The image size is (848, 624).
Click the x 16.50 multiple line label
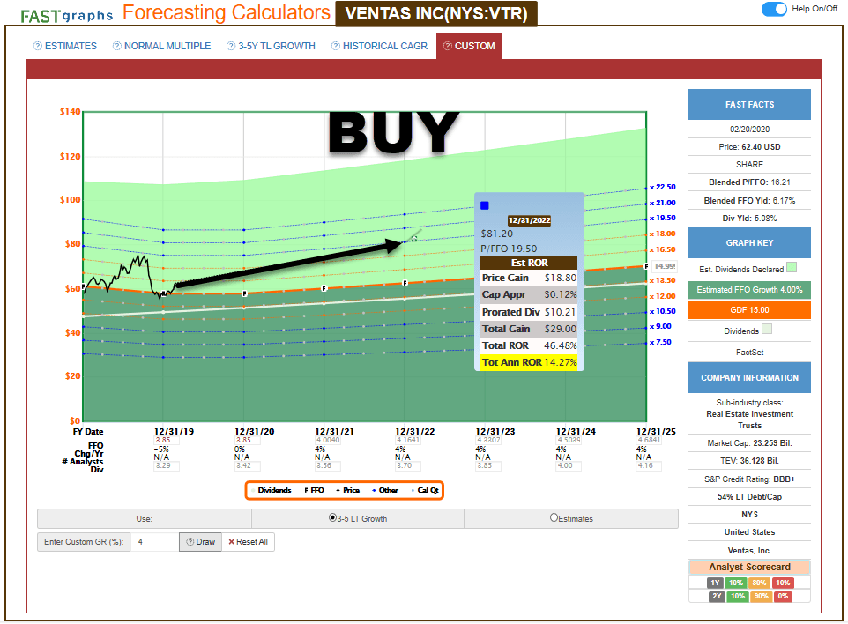[663, 249]
